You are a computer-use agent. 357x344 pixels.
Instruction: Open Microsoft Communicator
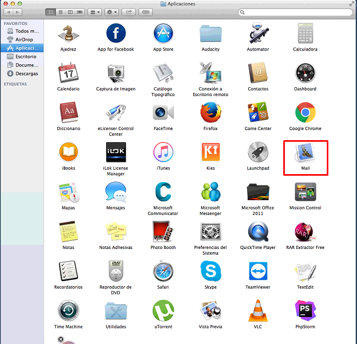coord(163,191)
